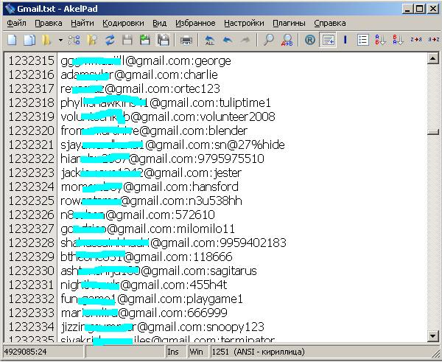This screenshot has height=362, width=442.
Task: Click the Find magnifier icon
Action: click(x=269, y=40)
